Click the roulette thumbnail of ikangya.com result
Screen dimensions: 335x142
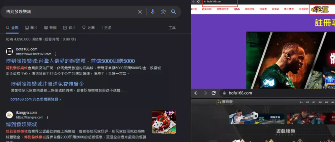click(x=164, y=122)
